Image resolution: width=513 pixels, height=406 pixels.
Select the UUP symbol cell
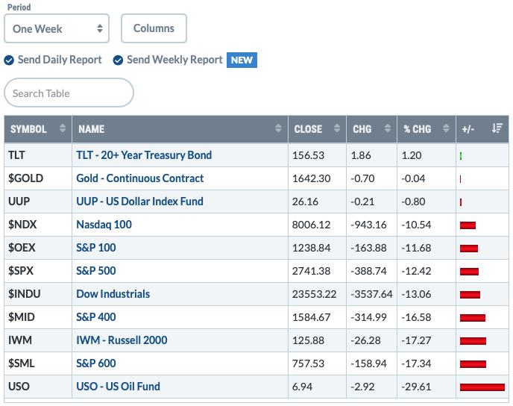pyautogui.click(x=38, y=202)
